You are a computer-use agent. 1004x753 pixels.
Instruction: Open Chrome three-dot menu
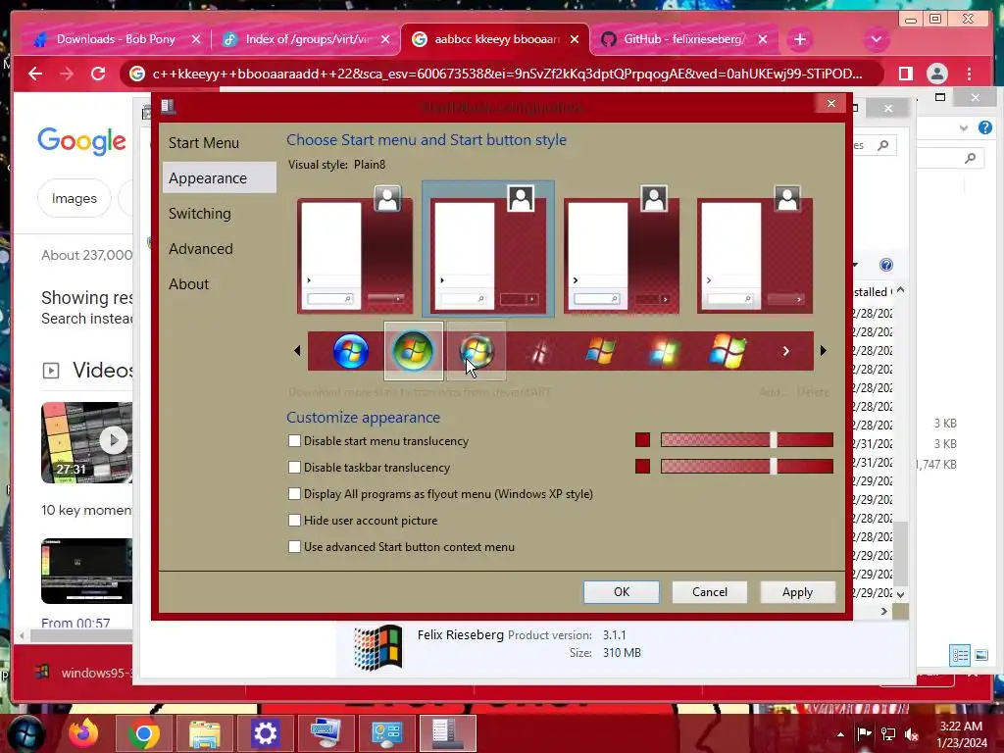969,74
